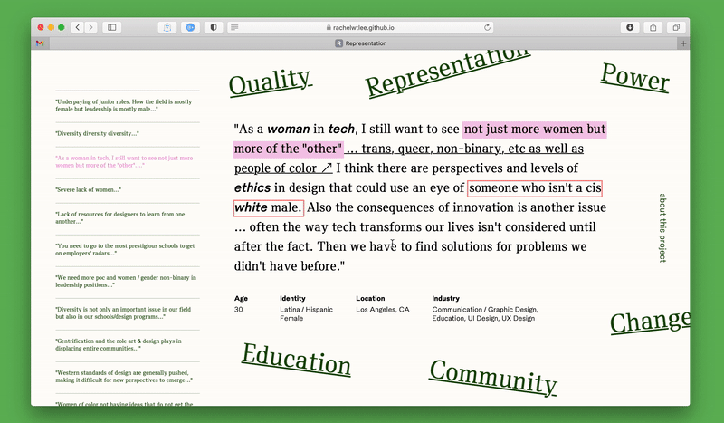Go forward using the Safari forward arrow
The image size is (724, 423).
pyautogui.click(x=90, y=27)
